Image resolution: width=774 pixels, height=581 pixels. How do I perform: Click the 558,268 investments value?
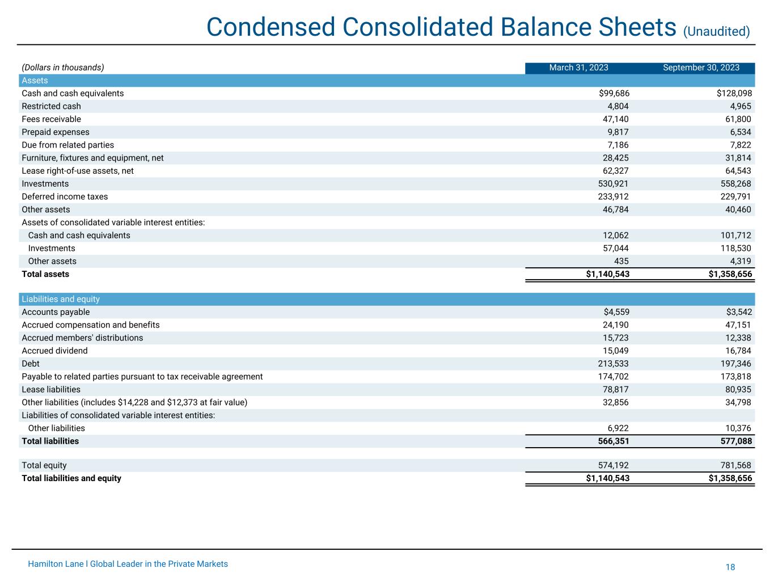734,184
